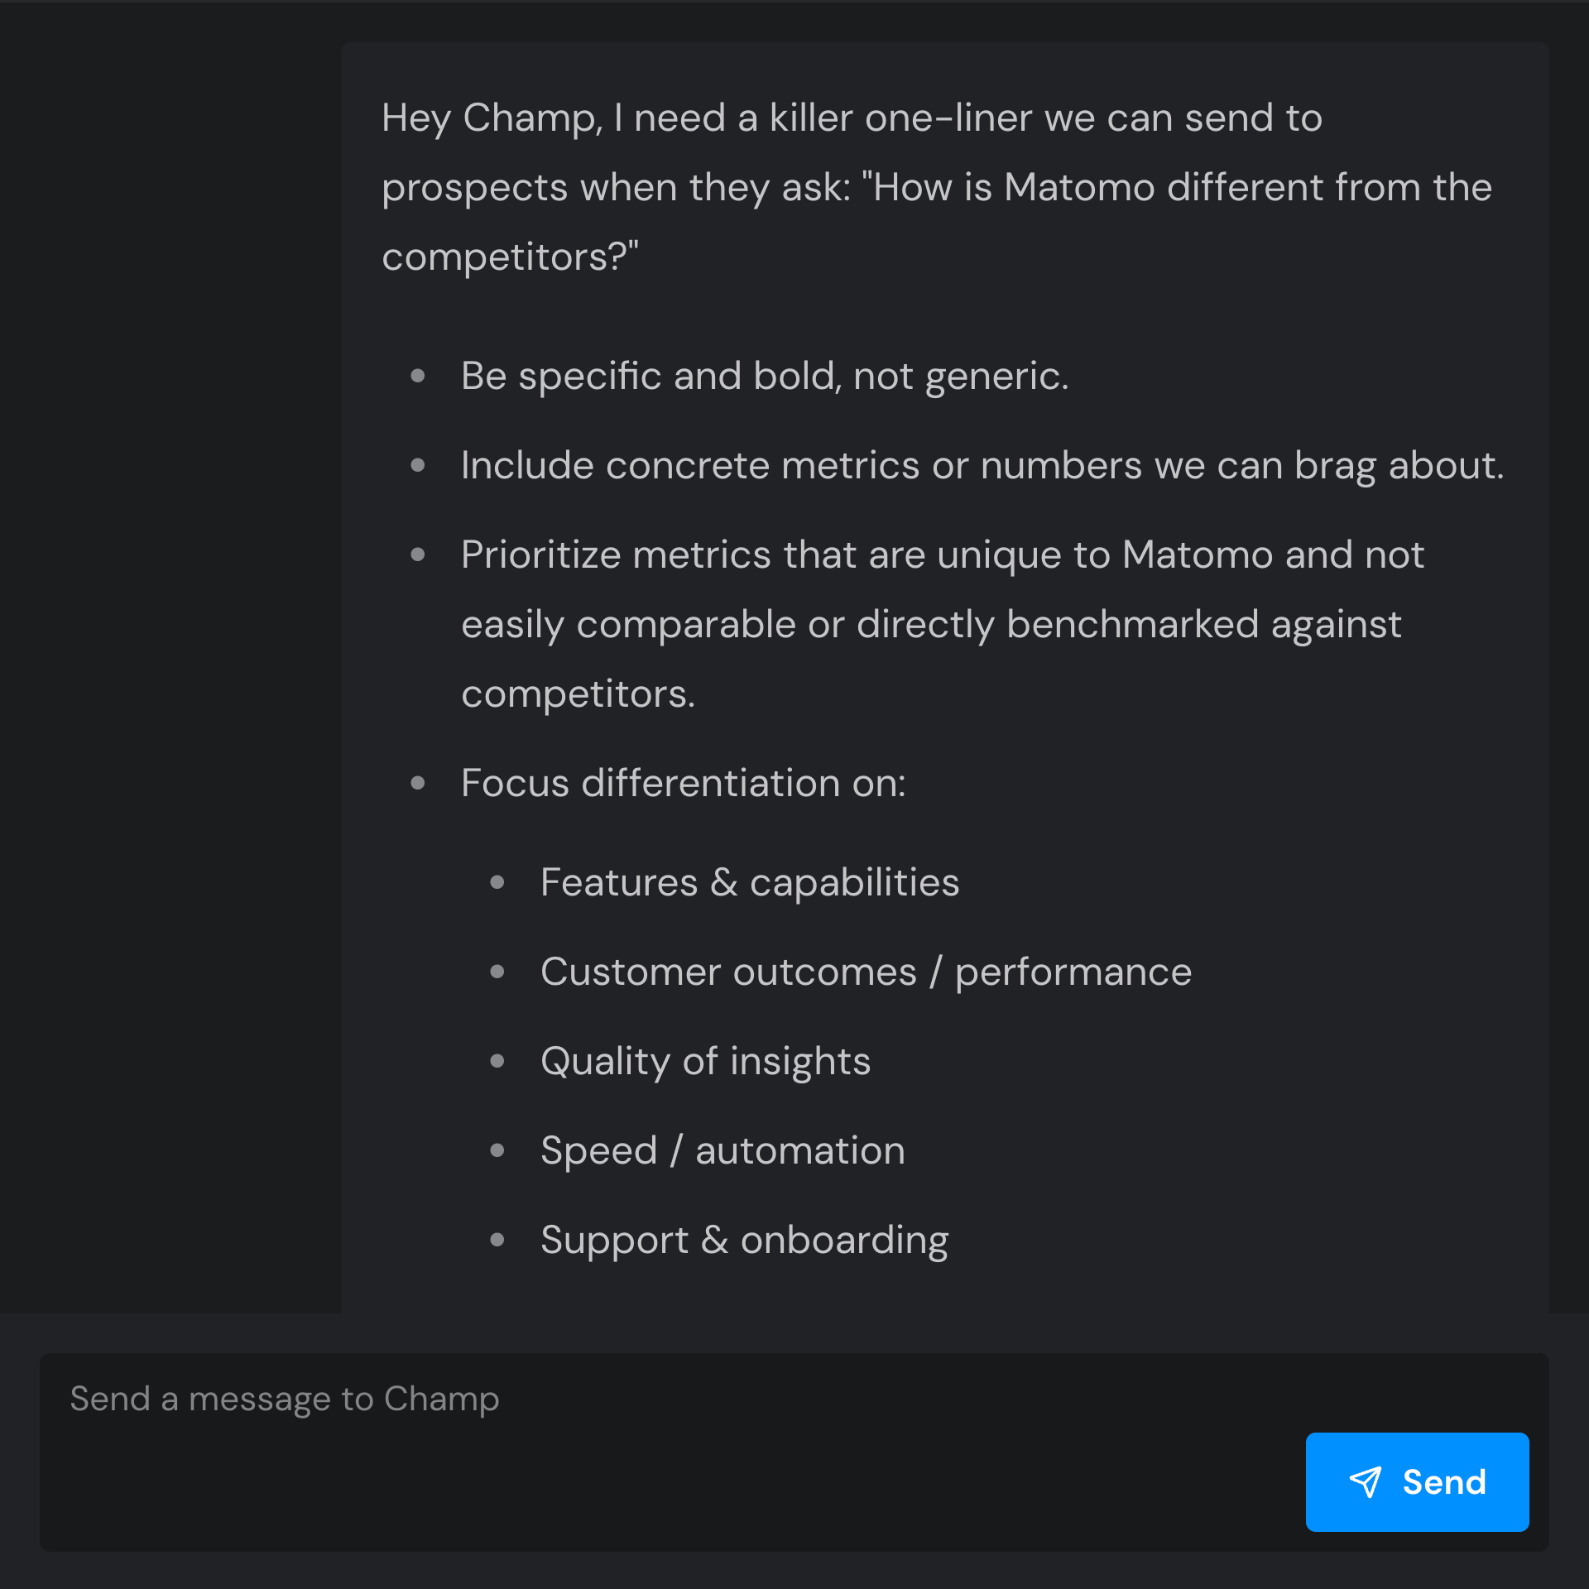The image size is (1589, 1589).
Task: Click the 'Quality of insights' sub-bullet
Action: coord(705,1061)
